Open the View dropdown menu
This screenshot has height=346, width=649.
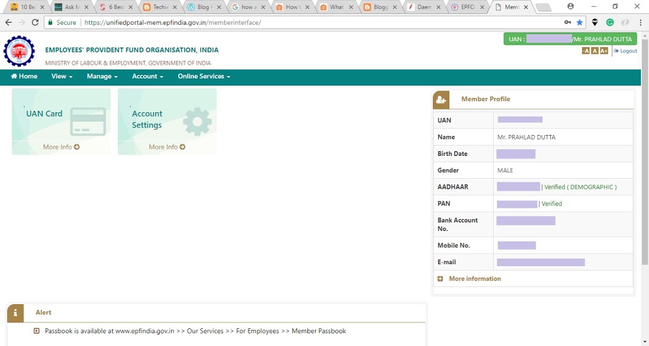pos(61,76)
